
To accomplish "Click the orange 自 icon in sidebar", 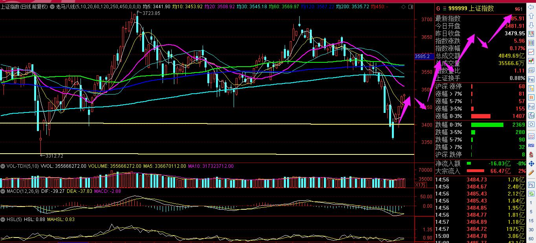I will 531,97.
